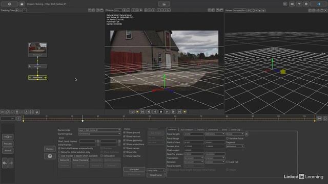Screen dimensions: 328x184
Task: Click the Notes button
Action: [8, 150]
